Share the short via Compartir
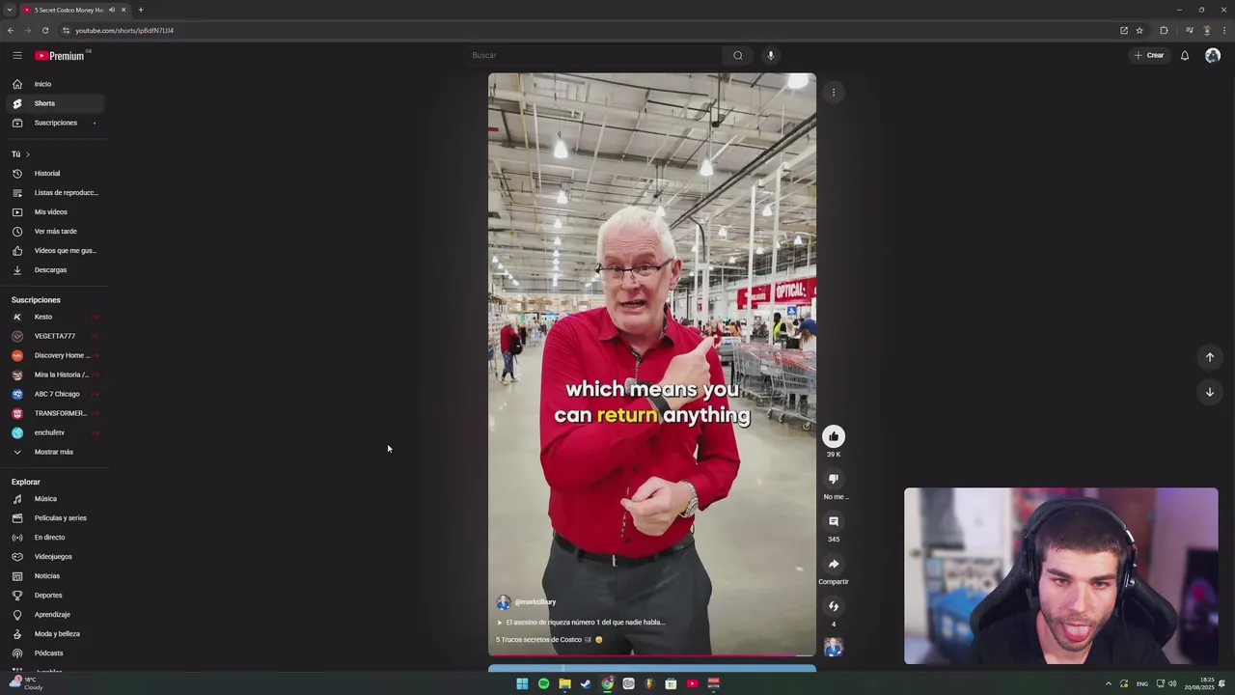 (x=834, y=564)
